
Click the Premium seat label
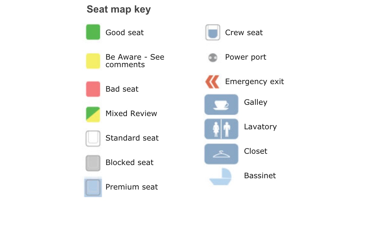132,187
